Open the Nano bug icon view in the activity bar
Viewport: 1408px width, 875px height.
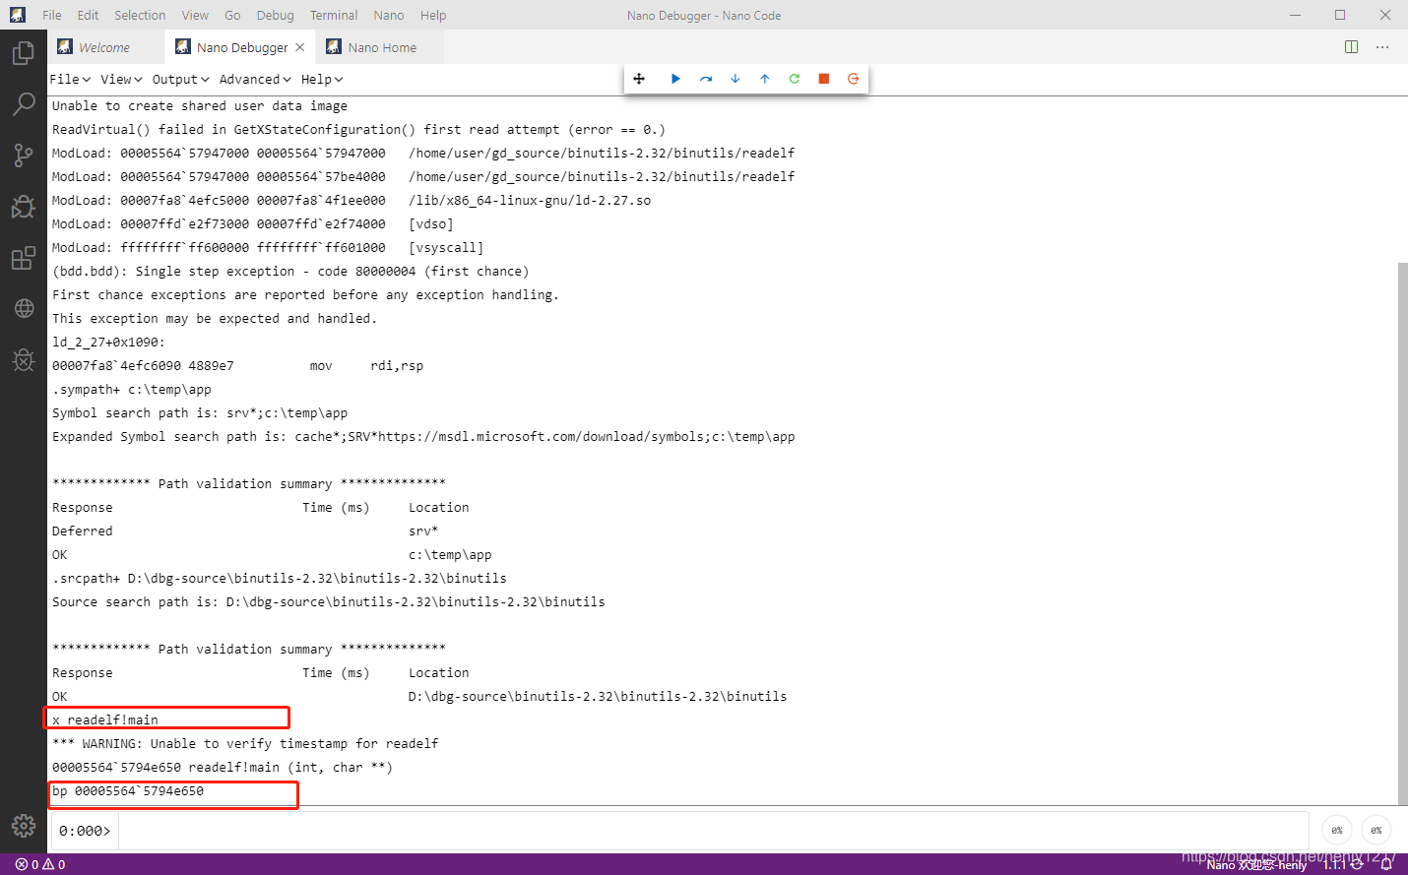24,360
